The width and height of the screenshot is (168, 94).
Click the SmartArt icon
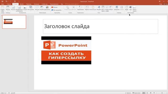[x=42, y=8]
